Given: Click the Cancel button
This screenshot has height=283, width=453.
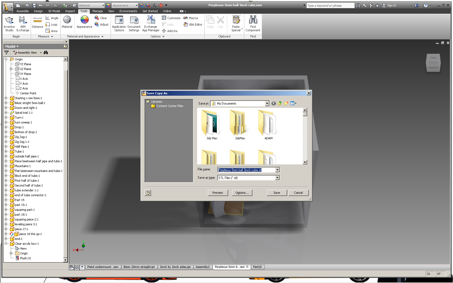Looking at the screenshot, I should [x=298, y=193].
